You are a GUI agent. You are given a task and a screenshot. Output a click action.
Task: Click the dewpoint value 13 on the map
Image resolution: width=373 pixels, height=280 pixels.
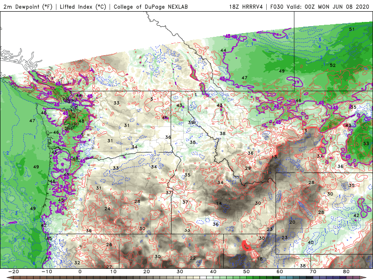click(274, 157)
